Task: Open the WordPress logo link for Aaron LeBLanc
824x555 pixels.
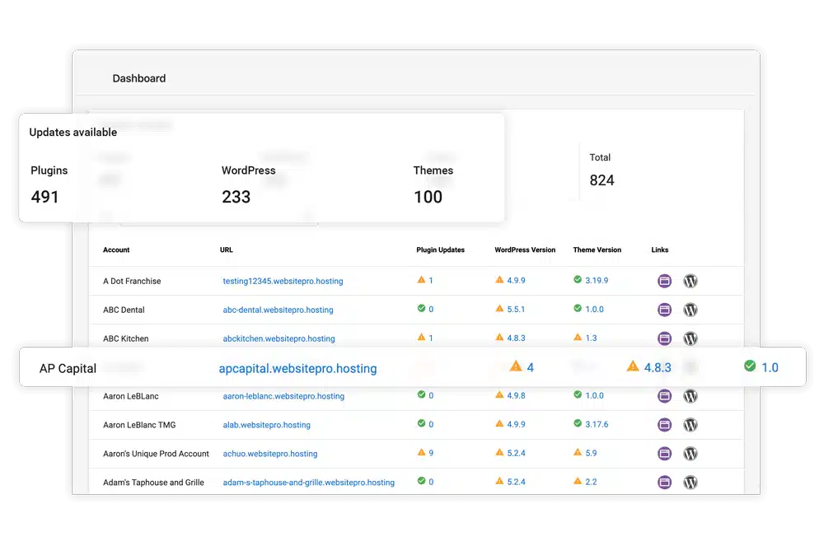Action: click(691, 396)
